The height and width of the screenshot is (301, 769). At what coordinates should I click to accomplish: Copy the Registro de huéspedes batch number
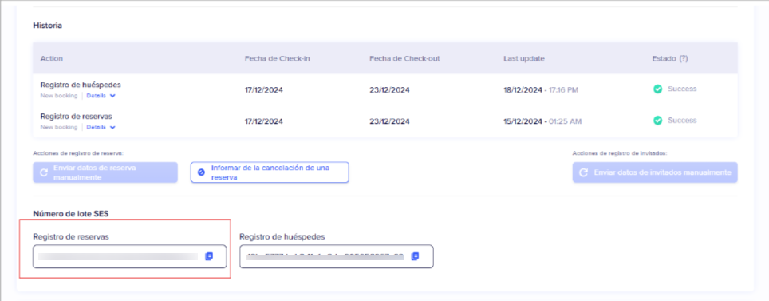[x=415, y=256]
